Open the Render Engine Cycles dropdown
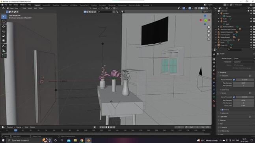255x143 pixels. coord(244,59)
